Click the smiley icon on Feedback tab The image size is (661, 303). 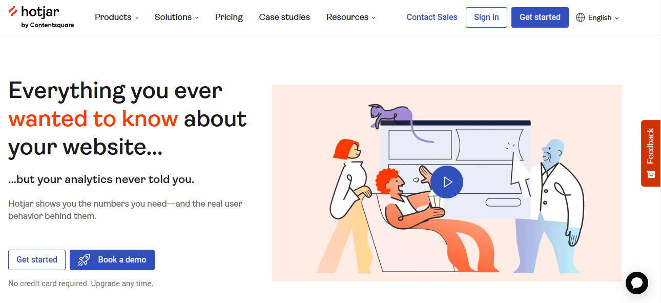tap(651, 174)
